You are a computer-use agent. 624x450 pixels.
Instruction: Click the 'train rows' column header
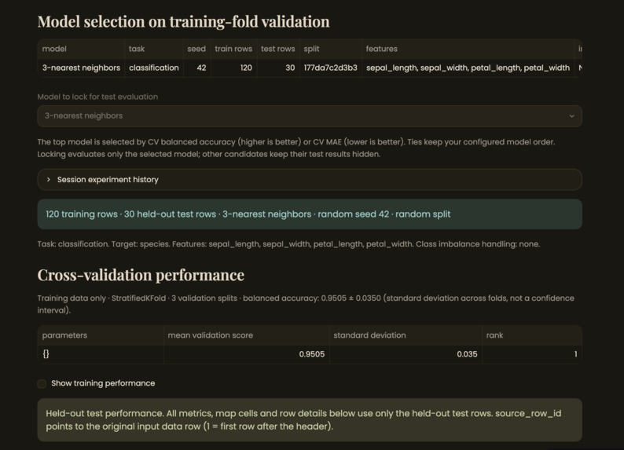pos(233,49)
